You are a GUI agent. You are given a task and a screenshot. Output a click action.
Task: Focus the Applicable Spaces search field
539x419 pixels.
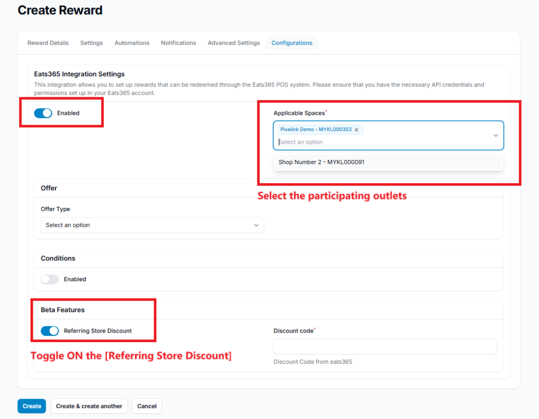point(368,142)
